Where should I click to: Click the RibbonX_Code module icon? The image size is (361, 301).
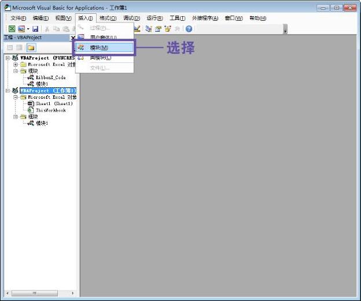pos(31,77)
